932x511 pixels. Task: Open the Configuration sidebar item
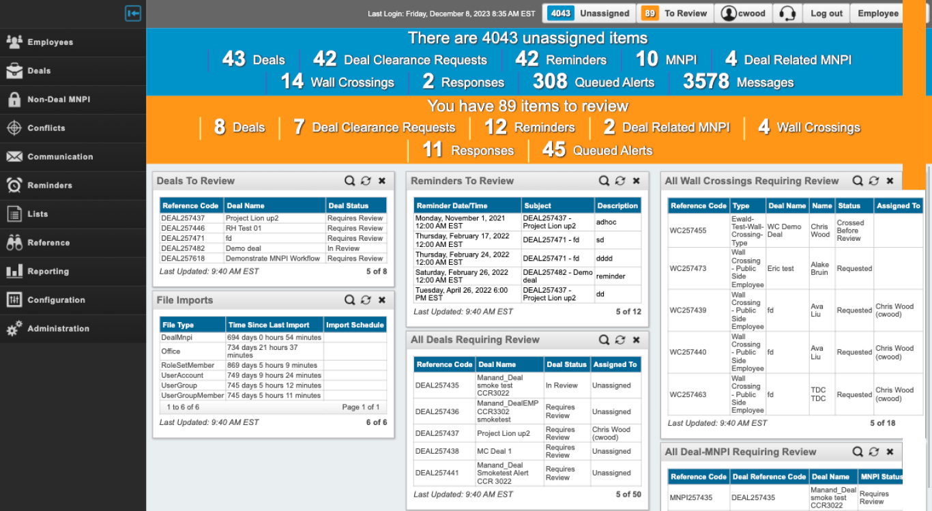point(56,300)
